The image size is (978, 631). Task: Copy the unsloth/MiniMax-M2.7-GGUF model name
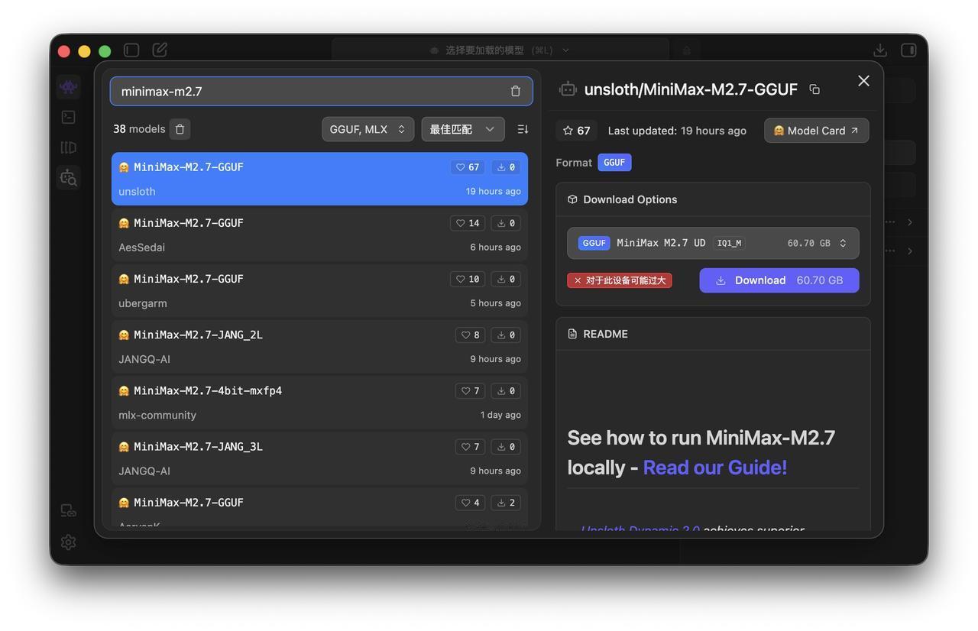[x=814, y=89]
